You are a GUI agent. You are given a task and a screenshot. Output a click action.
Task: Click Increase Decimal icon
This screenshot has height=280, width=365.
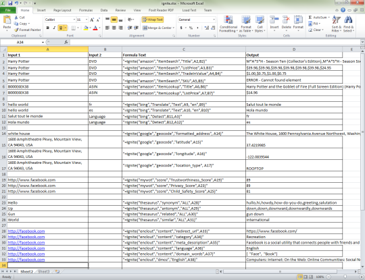[x=206, y=28]
